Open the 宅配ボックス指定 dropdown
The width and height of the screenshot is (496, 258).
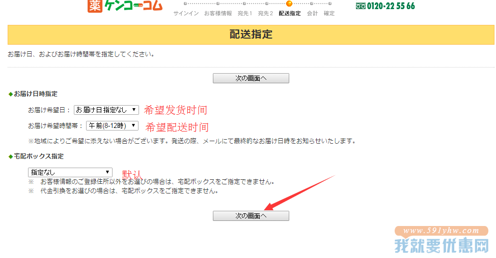point(70,172)
